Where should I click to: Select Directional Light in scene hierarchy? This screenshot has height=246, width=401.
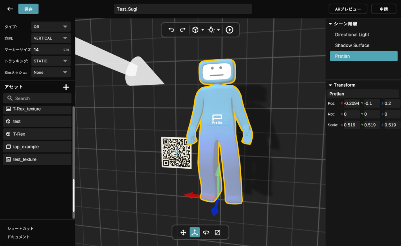pos(352,35)
